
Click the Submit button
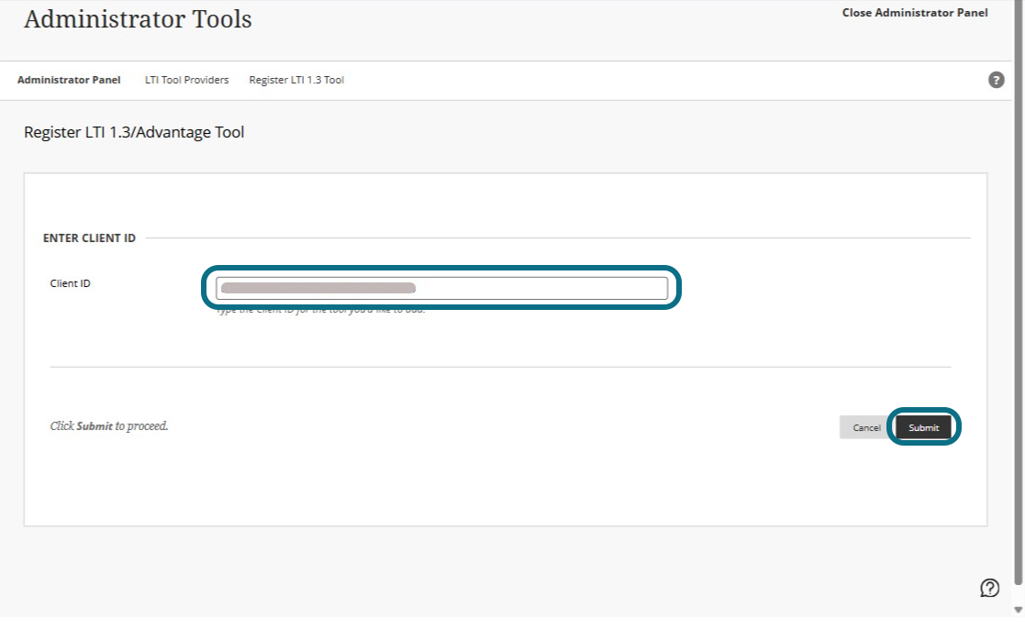(923, 427)
